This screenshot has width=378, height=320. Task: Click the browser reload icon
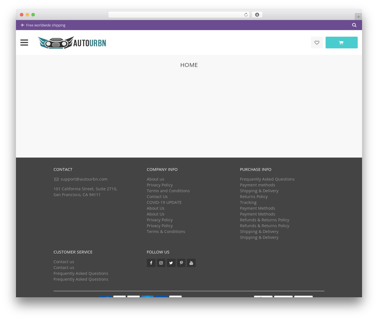point(246,15)
